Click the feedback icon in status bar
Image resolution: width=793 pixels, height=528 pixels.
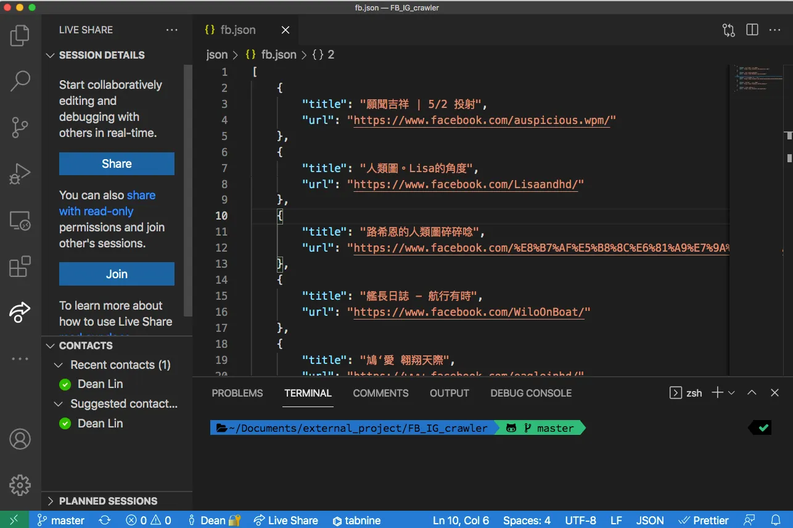point(749,520)
